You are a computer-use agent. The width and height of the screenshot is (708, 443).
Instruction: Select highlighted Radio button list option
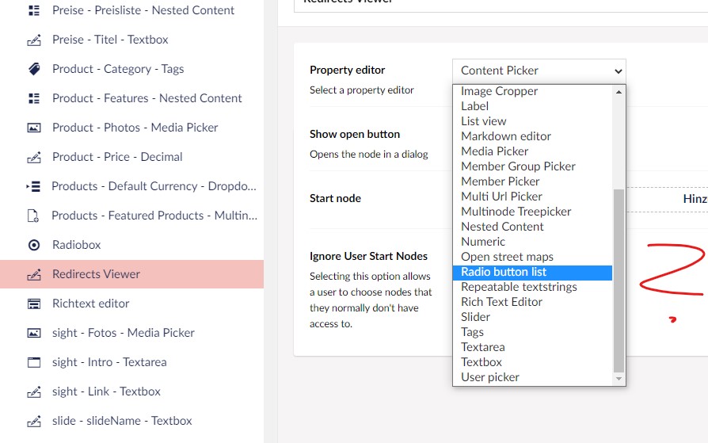532,272
